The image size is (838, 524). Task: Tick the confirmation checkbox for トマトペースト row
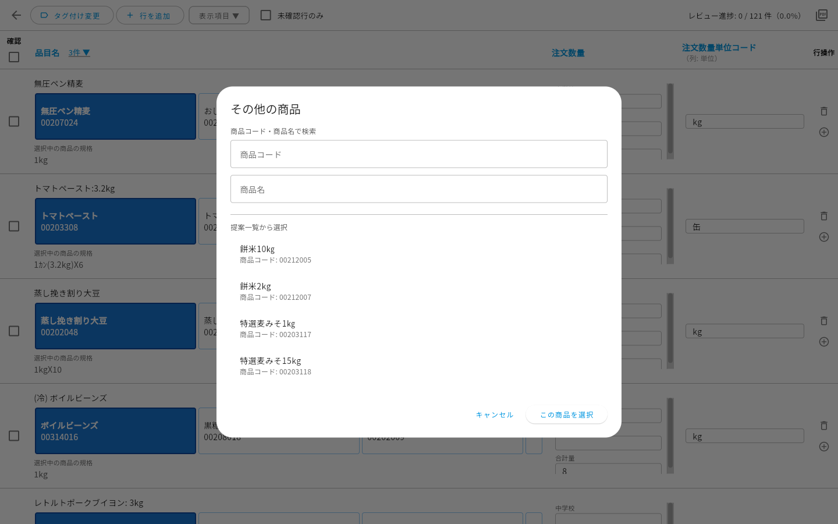14,226
